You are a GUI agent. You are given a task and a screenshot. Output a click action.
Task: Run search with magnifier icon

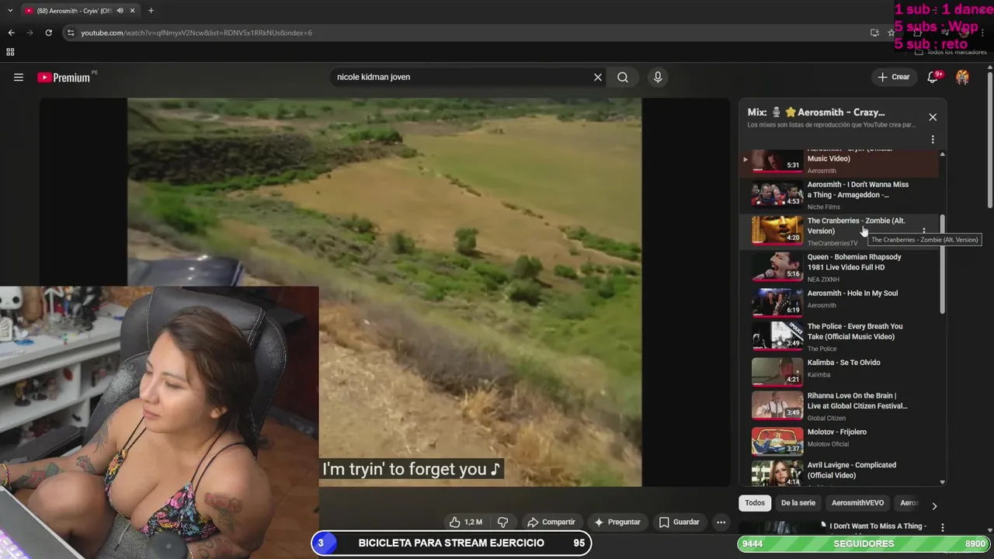[x=623, y=78]
